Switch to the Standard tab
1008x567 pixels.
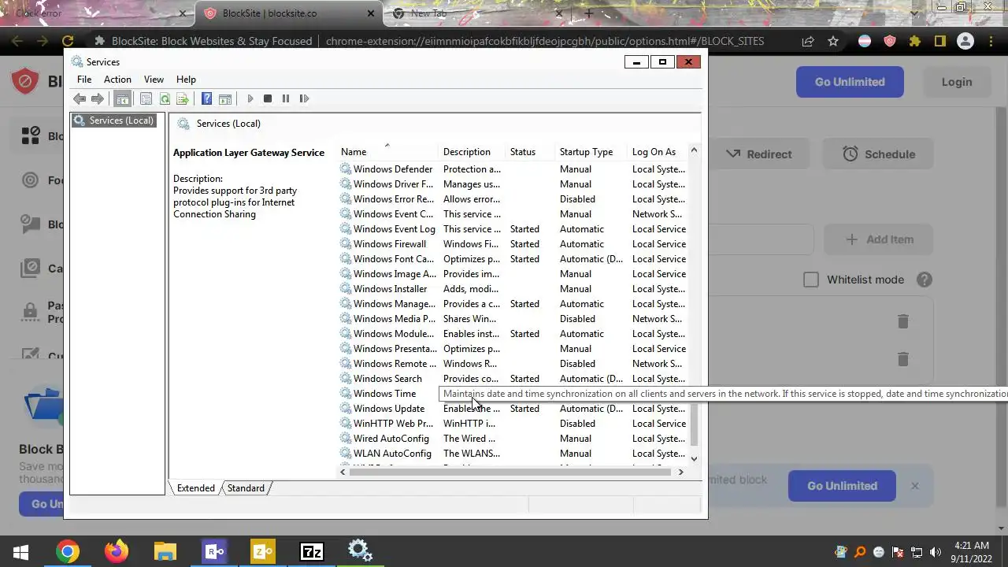pos(246,488)
